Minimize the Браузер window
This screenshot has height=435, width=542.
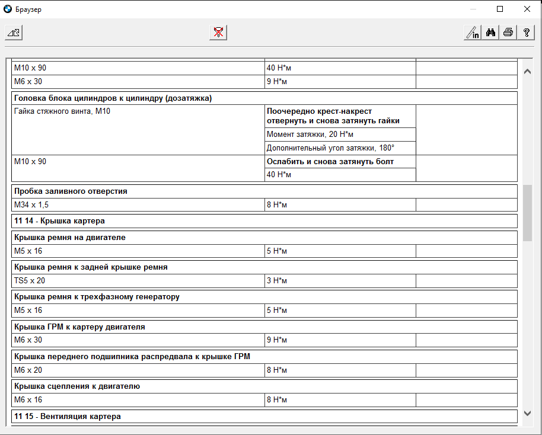pos(473,9)
